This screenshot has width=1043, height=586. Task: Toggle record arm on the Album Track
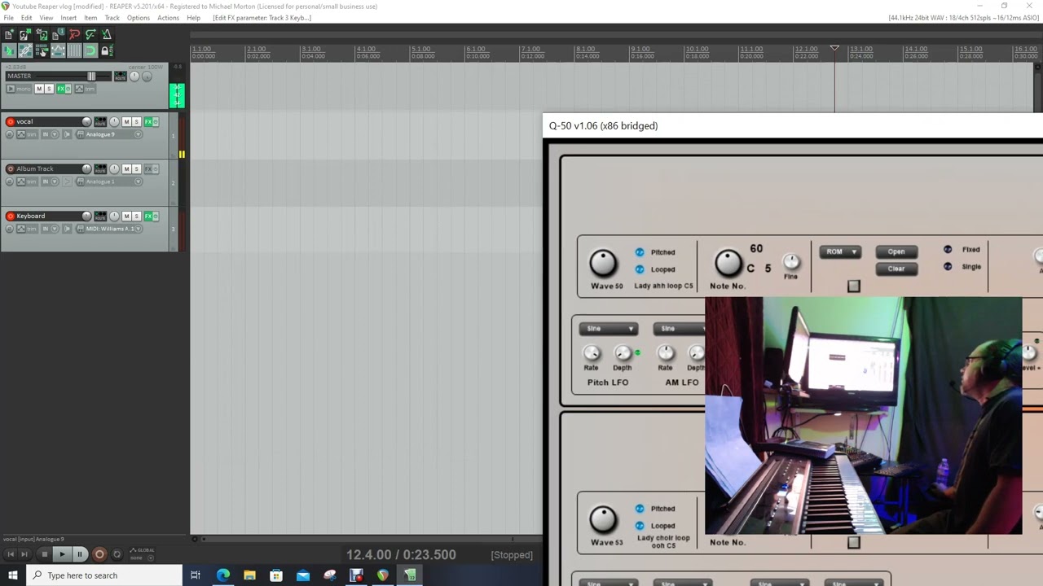11,169
